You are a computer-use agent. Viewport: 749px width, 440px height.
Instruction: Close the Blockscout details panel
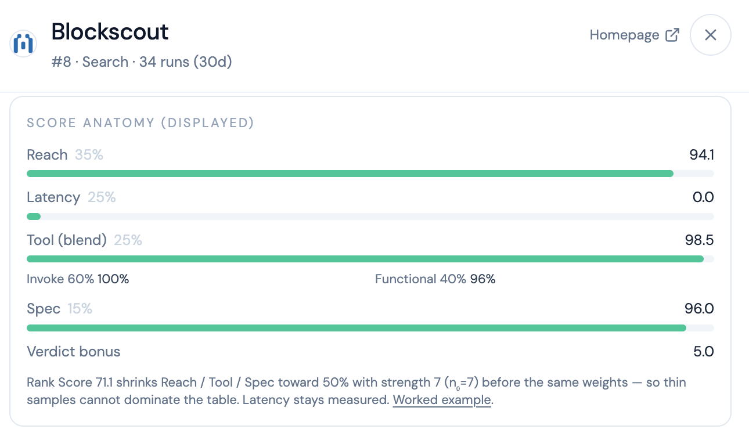tap(710, 35)
